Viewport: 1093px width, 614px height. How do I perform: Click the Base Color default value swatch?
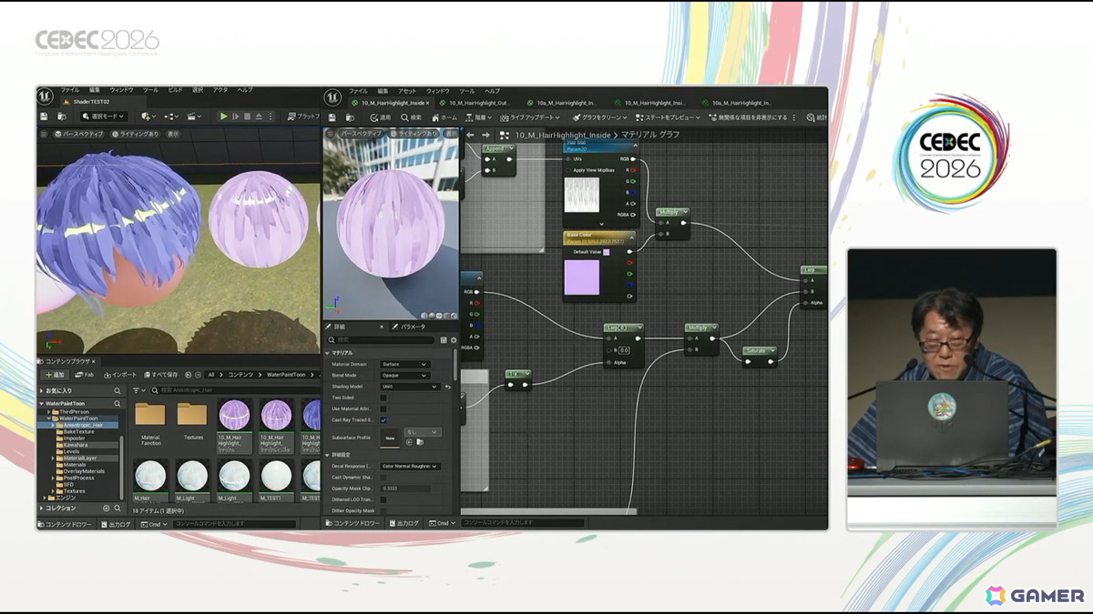(x=607, y=252)
